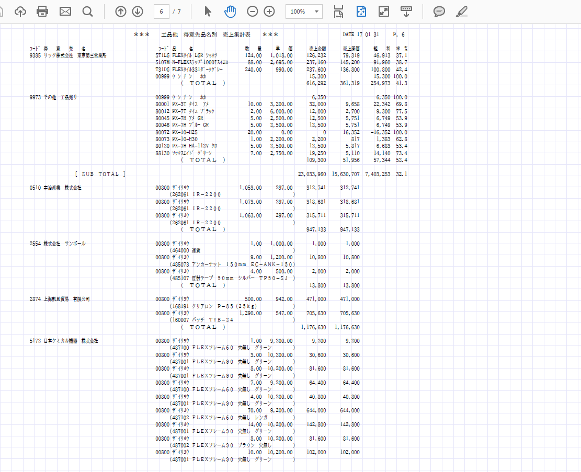
Task: Click the report title 売上集計表
Action: [236, 34]
